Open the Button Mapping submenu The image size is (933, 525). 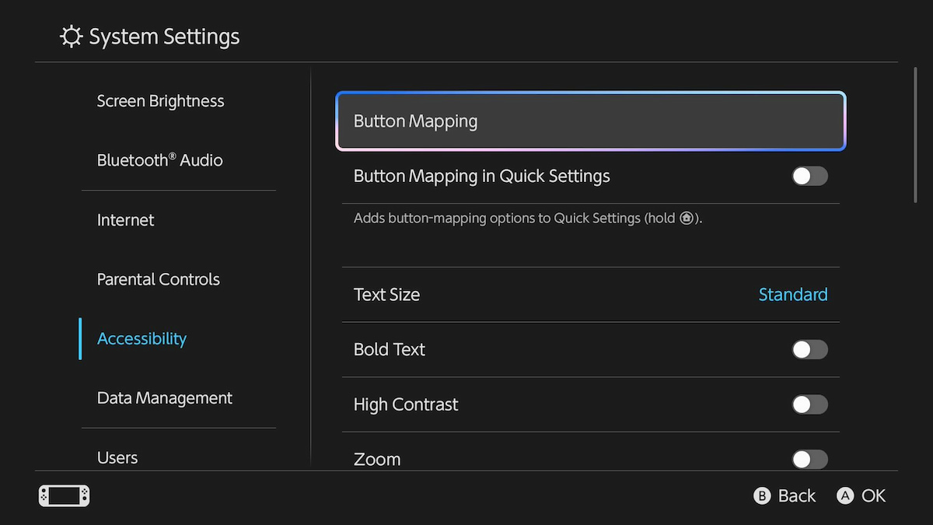click(590, 121)
